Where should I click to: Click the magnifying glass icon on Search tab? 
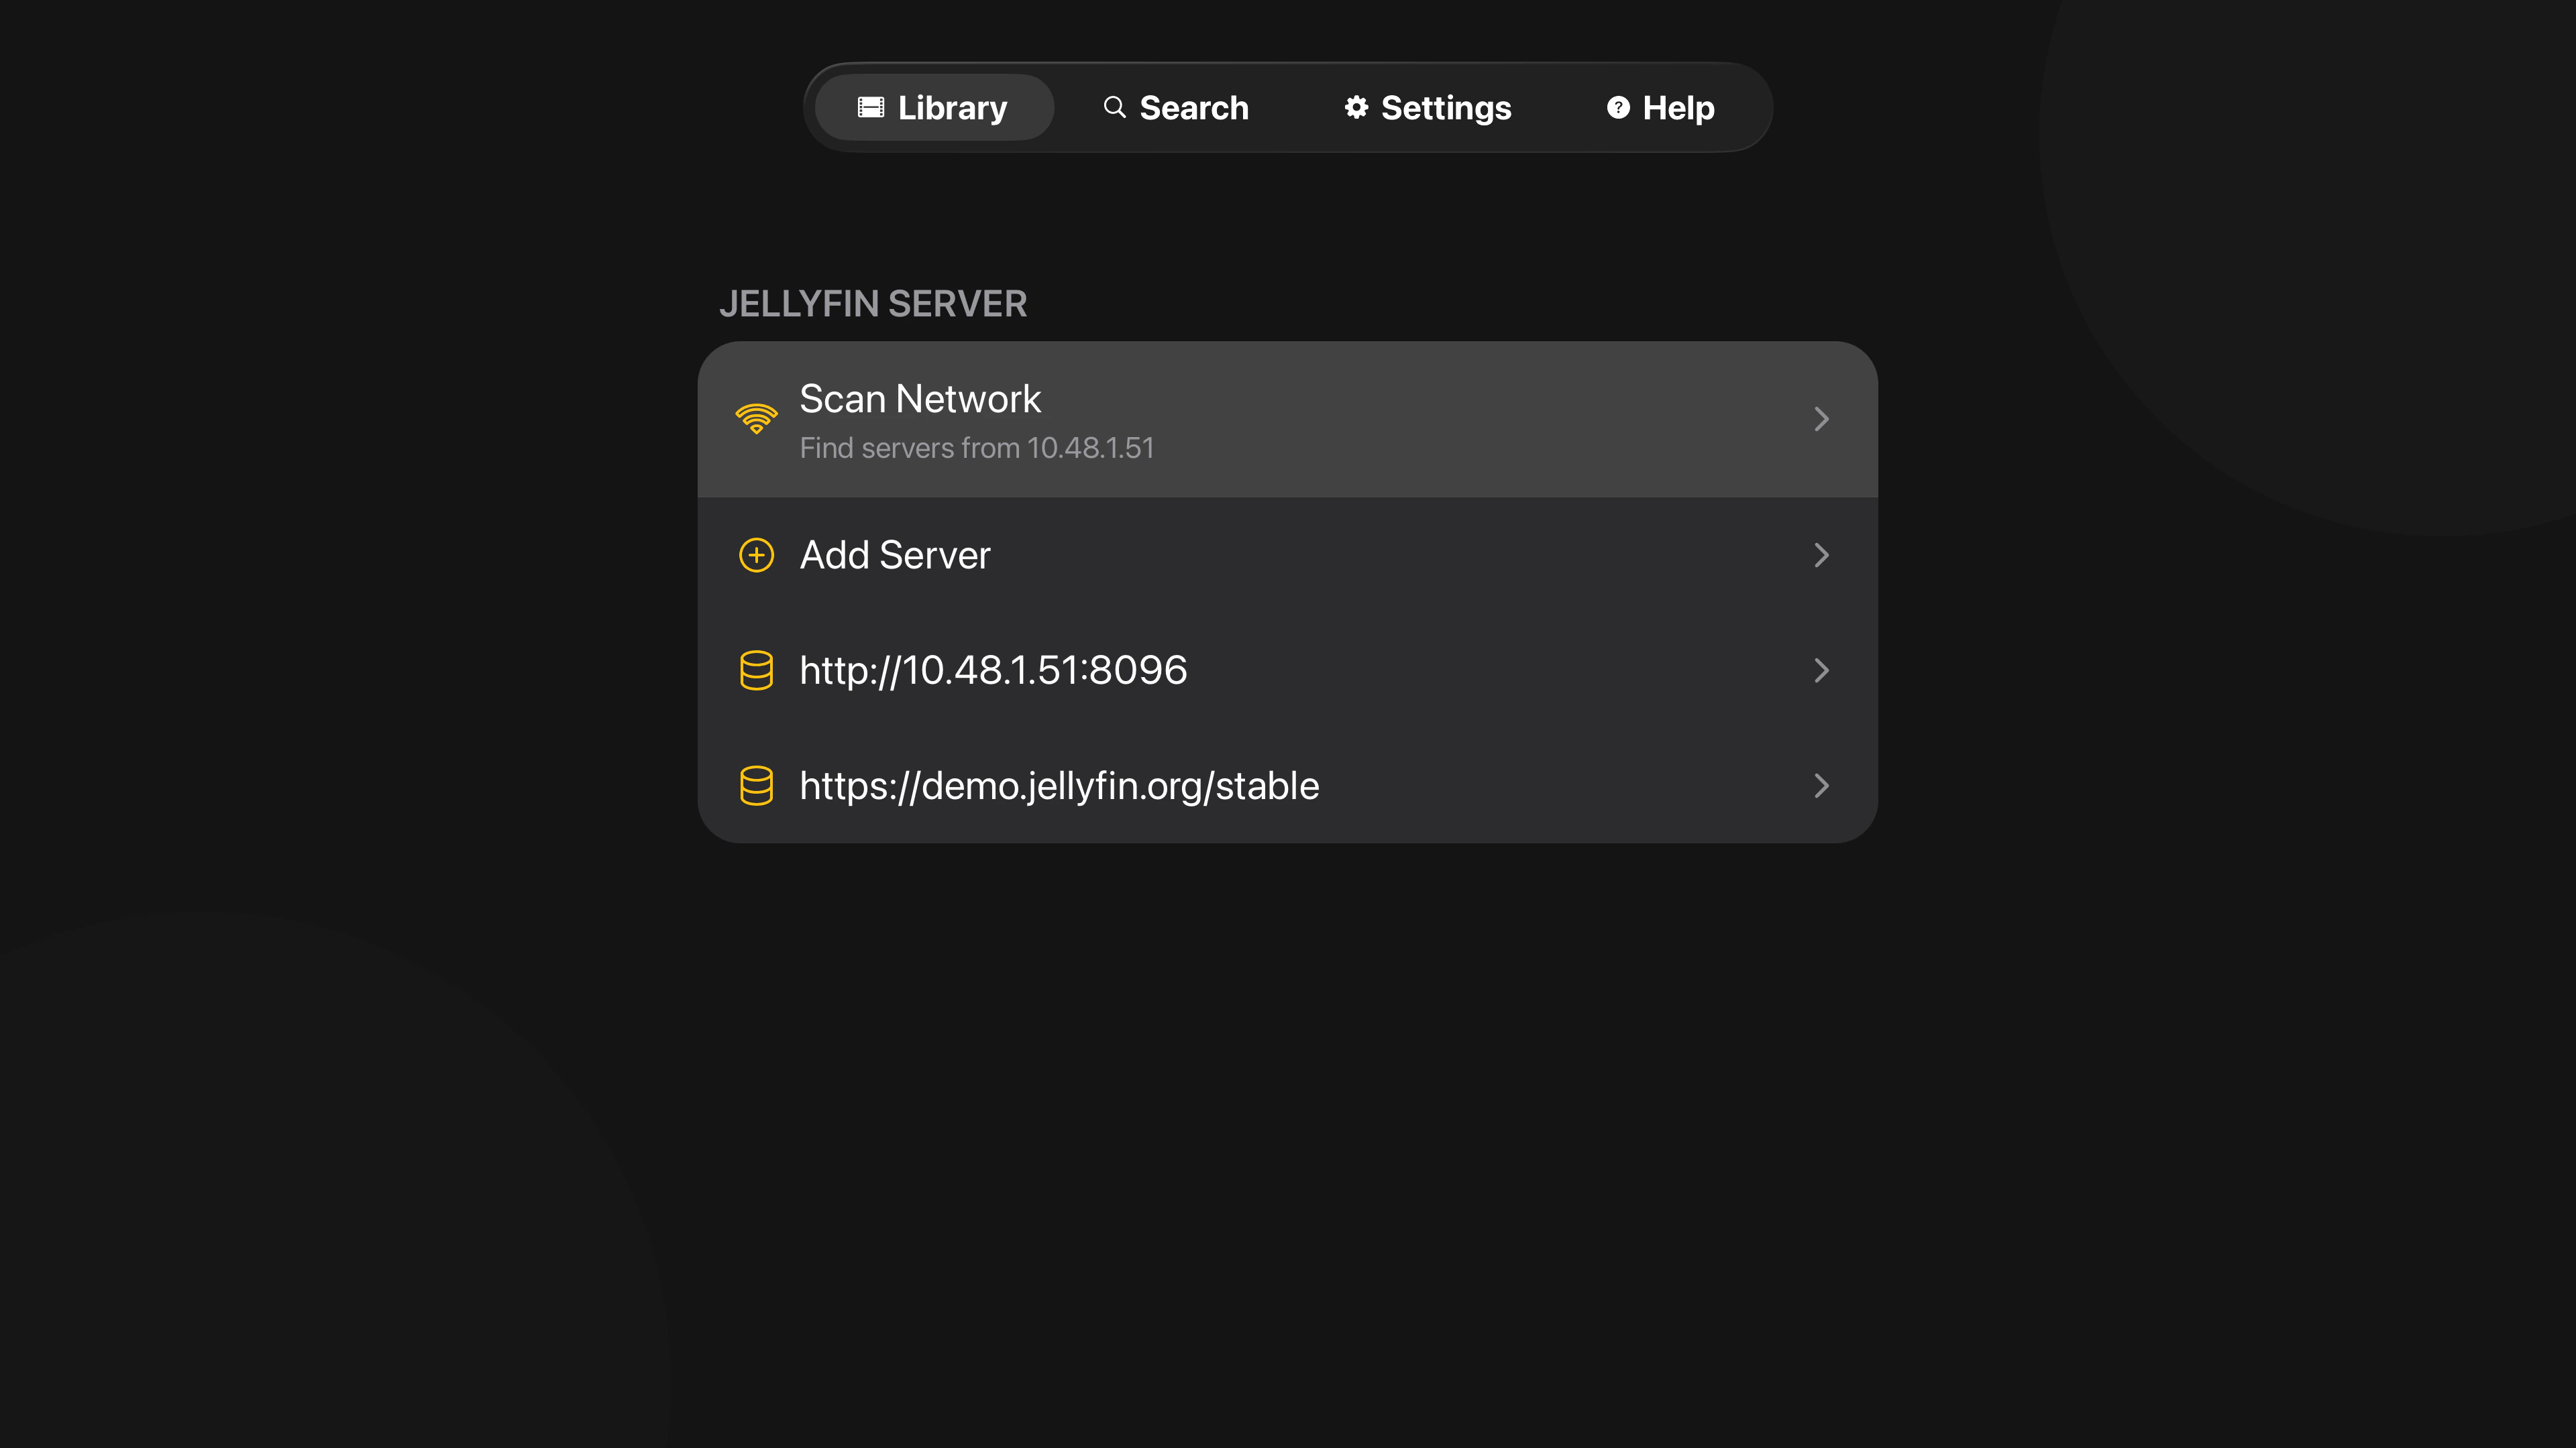[x=1114, y=107]
